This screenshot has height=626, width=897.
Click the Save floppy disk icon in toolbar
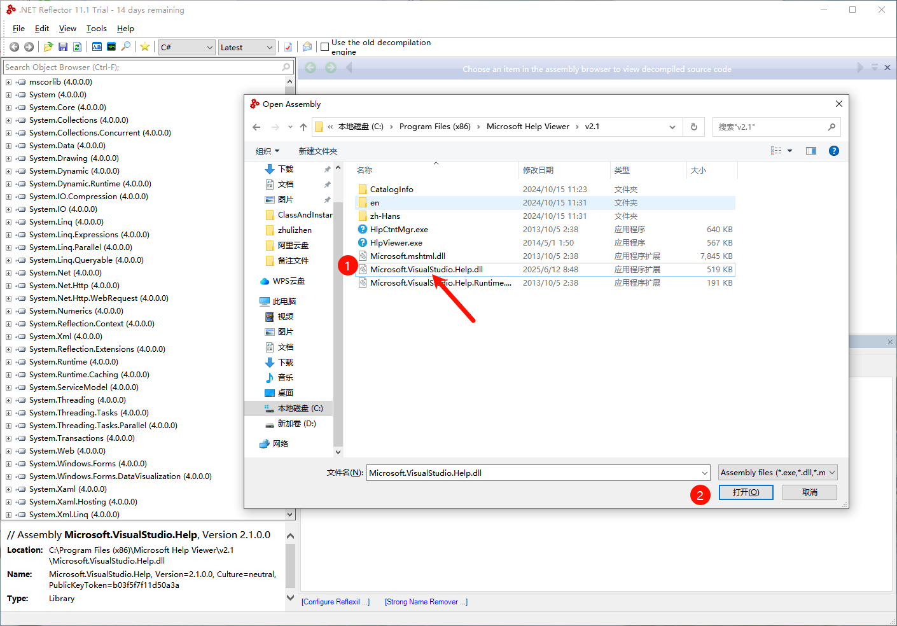[63, 47]
